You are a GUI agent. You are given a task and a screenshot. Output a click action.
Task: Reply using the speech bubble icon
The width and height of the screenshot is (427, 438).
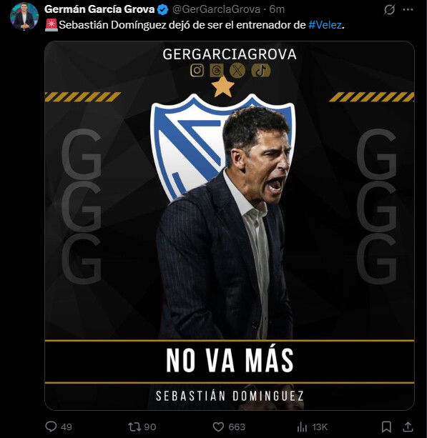click(x=51, y=427)
